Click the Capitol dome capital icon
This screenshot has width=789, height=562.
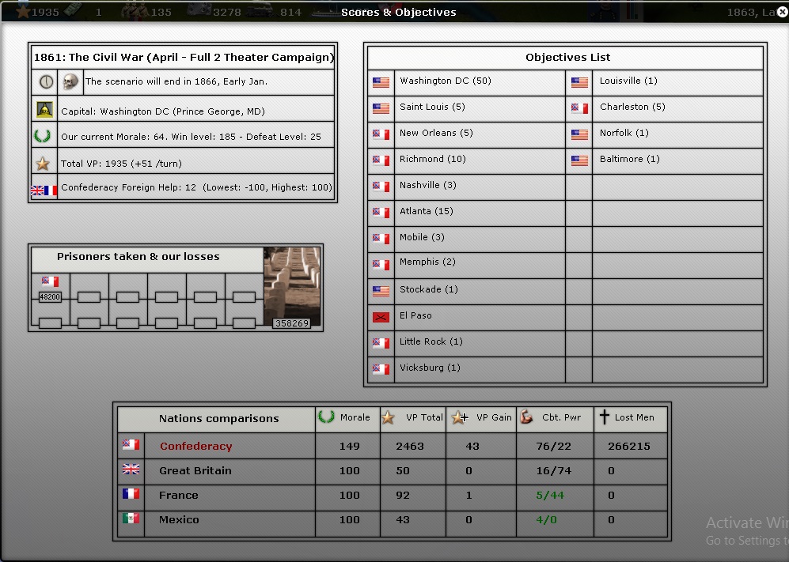tap(44, 110)
